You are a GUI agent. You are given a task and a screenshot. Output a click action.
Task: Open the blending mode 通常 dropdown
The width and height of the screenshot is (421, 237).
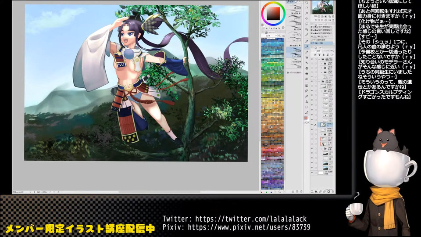click(x=320, y=51)
